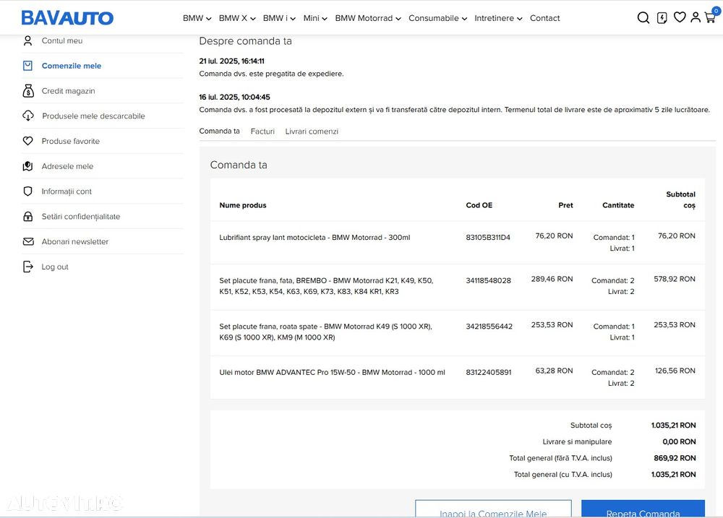723x518 pixels.
Task: Click the Setări confidențialitate lock icon
Action: tap(28, 217)
